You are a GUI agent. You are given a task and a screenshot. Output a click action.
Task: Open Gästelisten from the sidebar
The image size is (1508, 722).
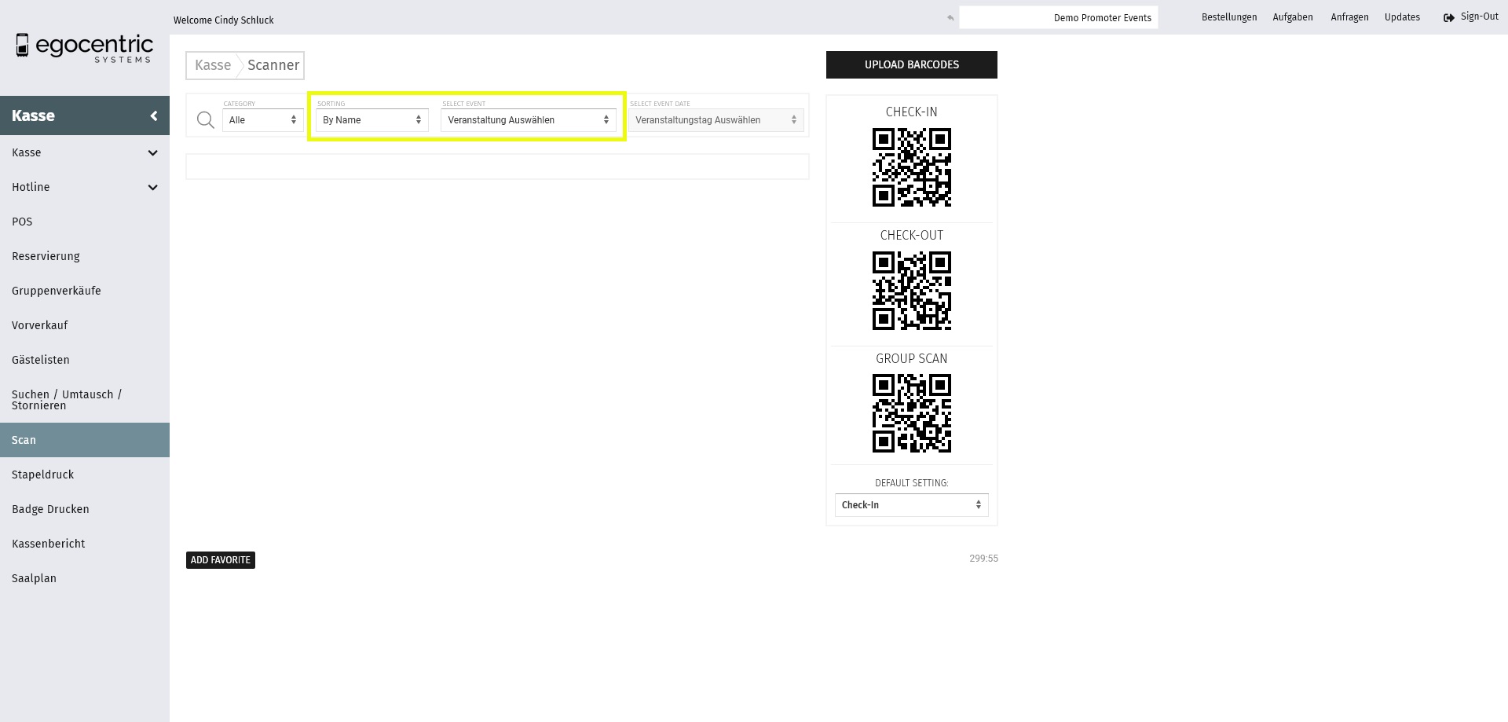(41, 360)
